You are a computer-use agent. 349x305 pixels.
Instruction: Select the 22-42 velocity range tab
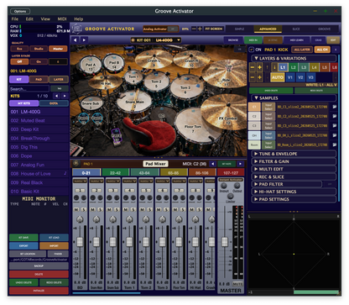pos(116,173)
